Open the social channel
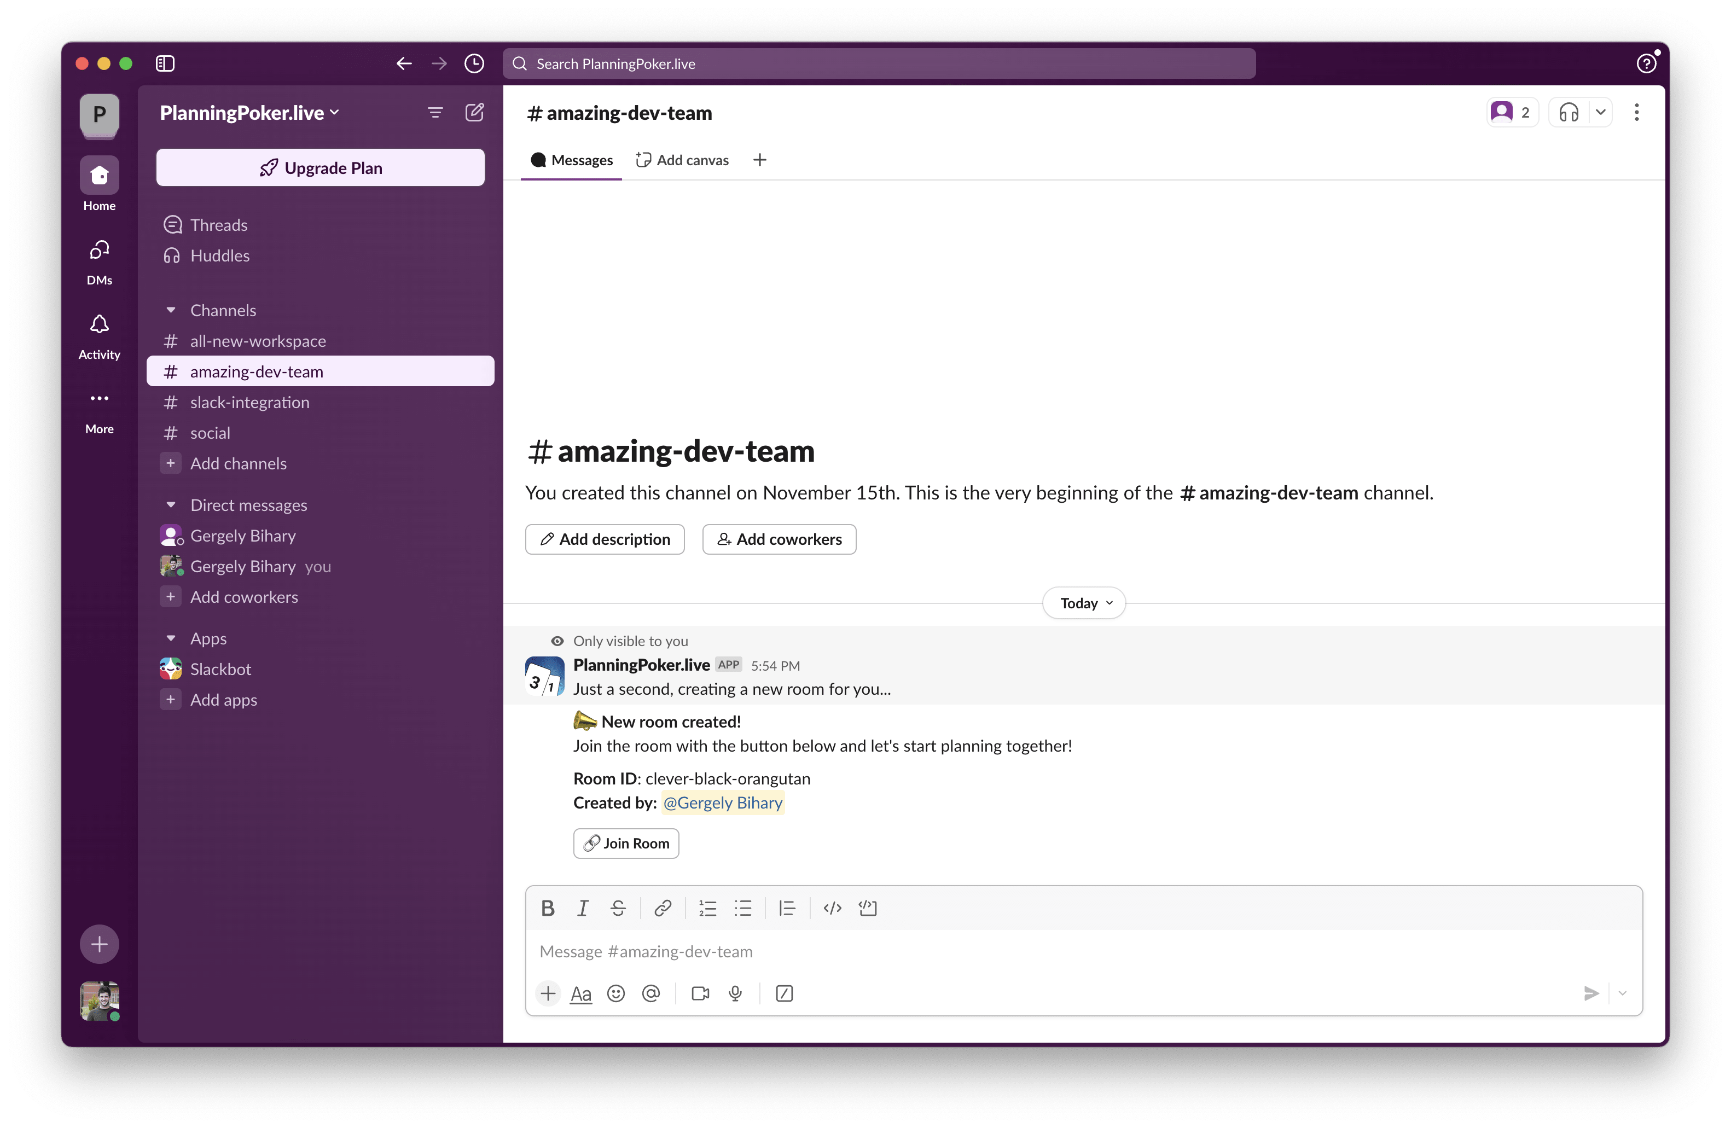1731x1128 pixels. pos(320,433)
